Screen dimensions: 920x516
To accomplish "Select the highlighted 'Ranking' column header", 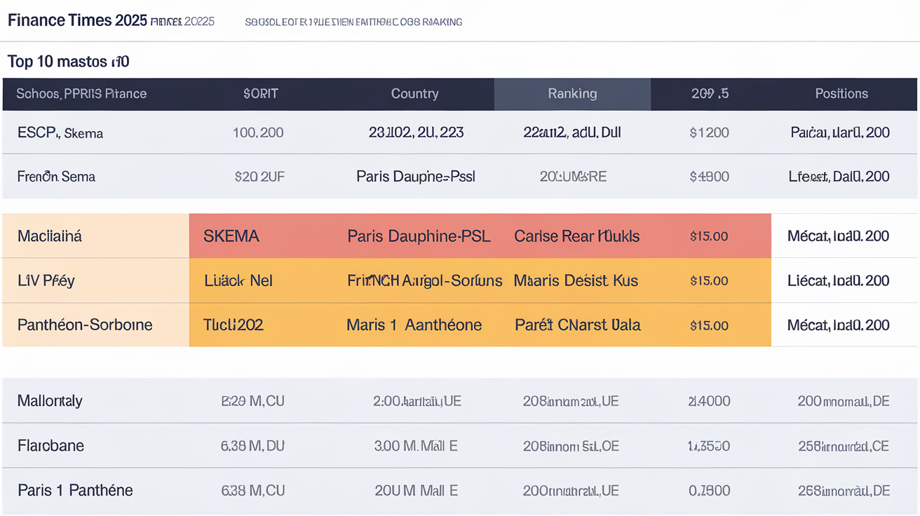I will pos(572,94).
